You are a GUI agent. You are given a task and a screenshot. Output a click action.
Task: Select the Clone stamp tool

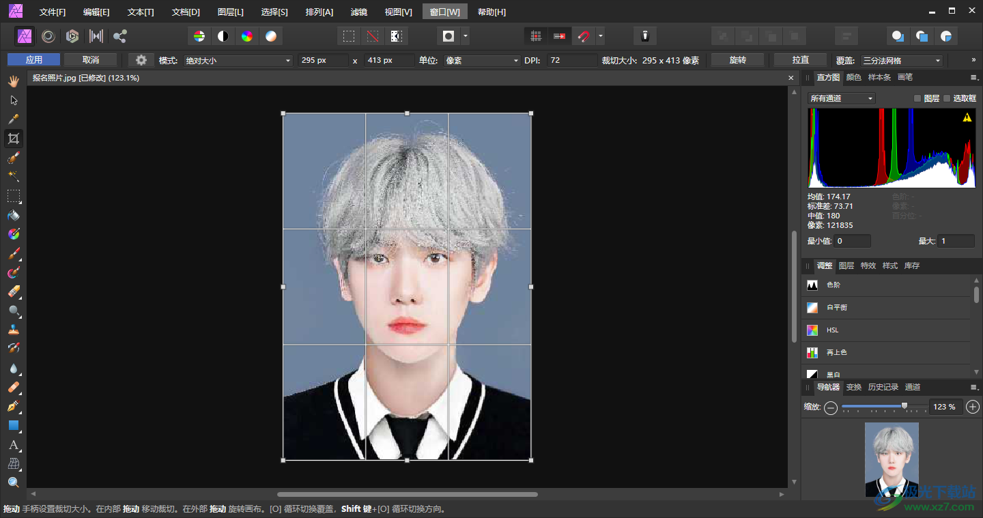click(13, 330)
